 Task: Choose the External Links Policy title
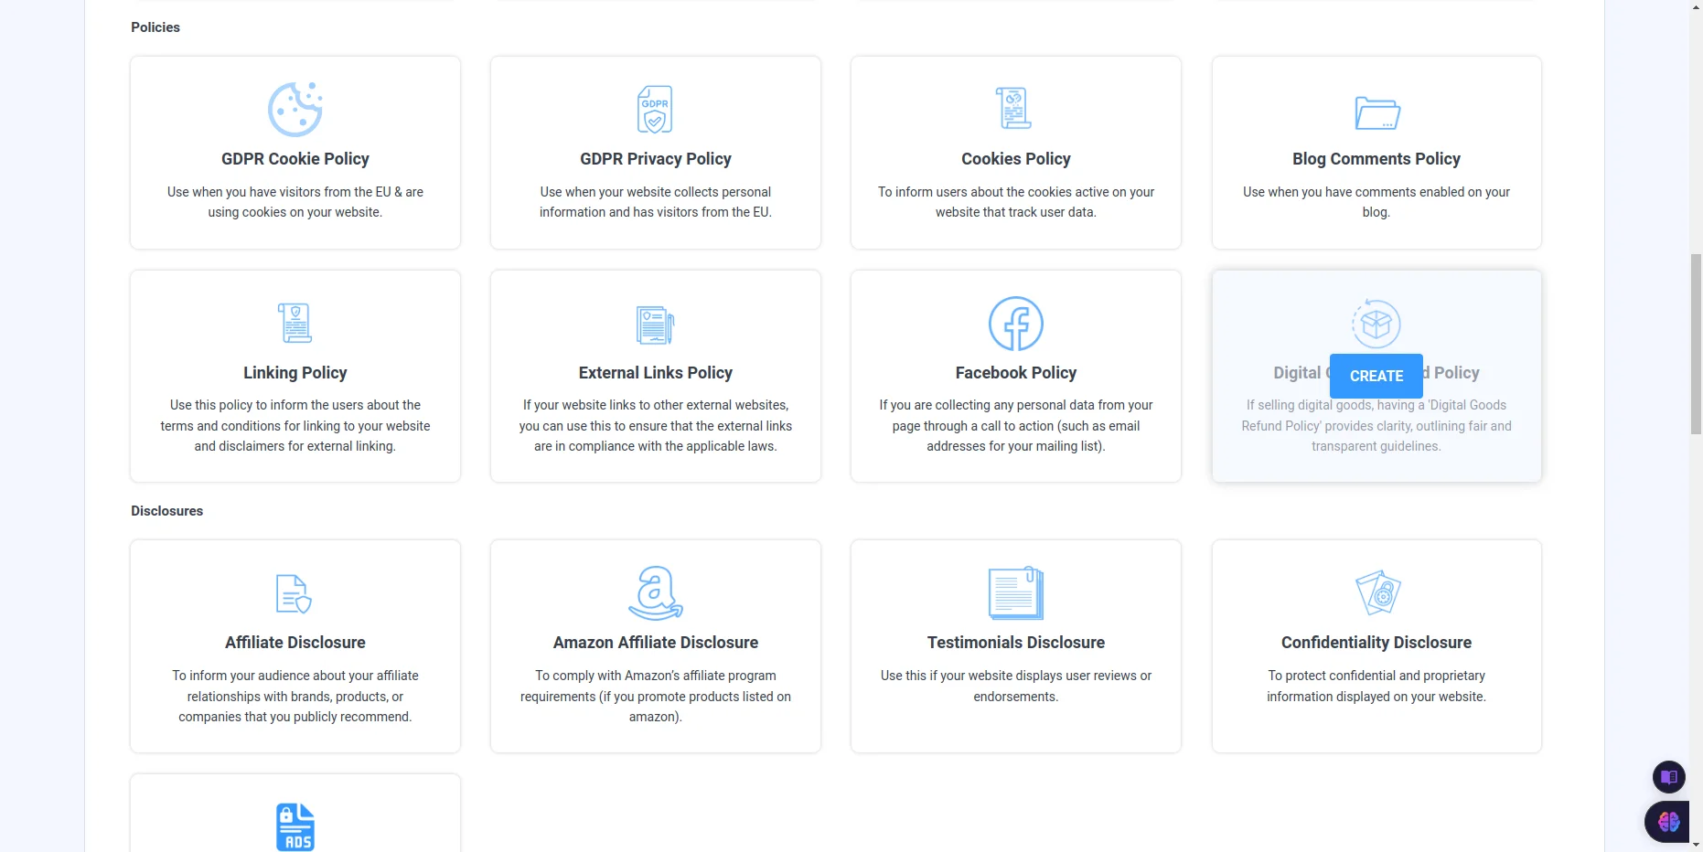click(656, 373)
